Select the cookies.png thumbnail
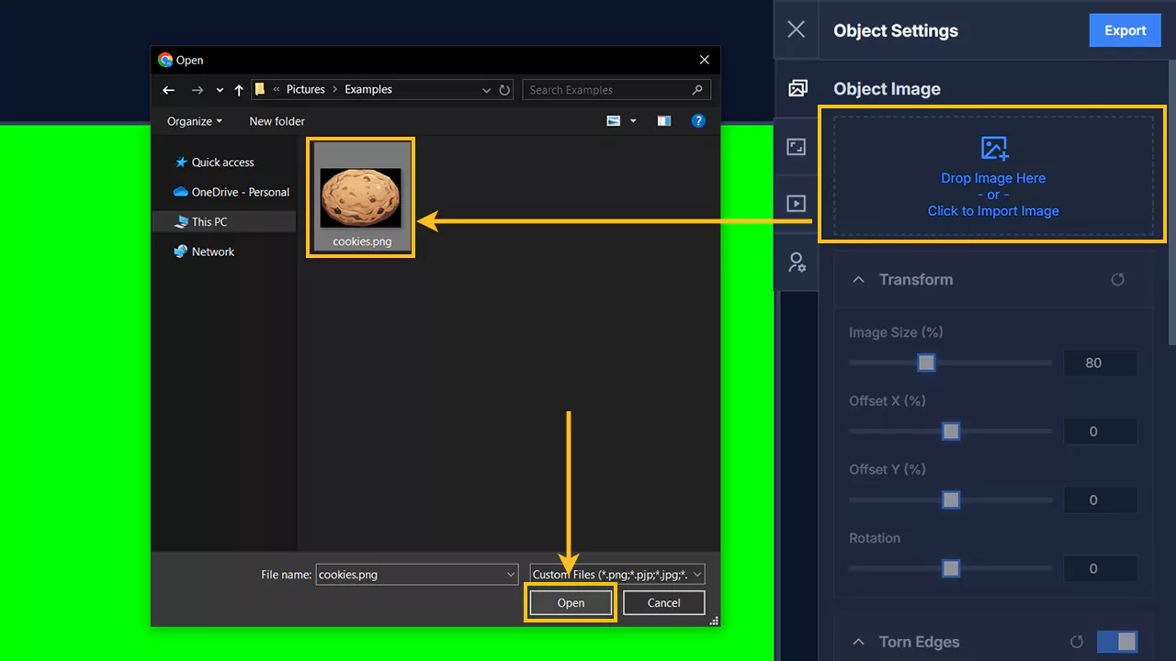Viewport: 1176px width, 661px height. click(x=360, y=197)
